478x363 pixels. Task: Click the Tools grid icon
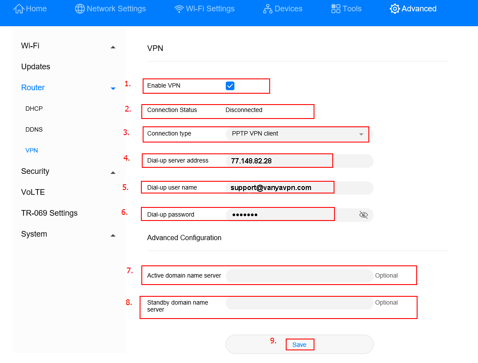pos(336,9)
